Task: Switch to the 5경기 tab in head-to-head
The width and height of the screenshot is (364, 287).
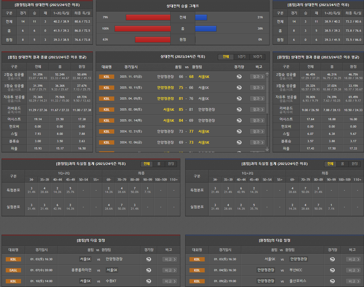Action: 242,57
